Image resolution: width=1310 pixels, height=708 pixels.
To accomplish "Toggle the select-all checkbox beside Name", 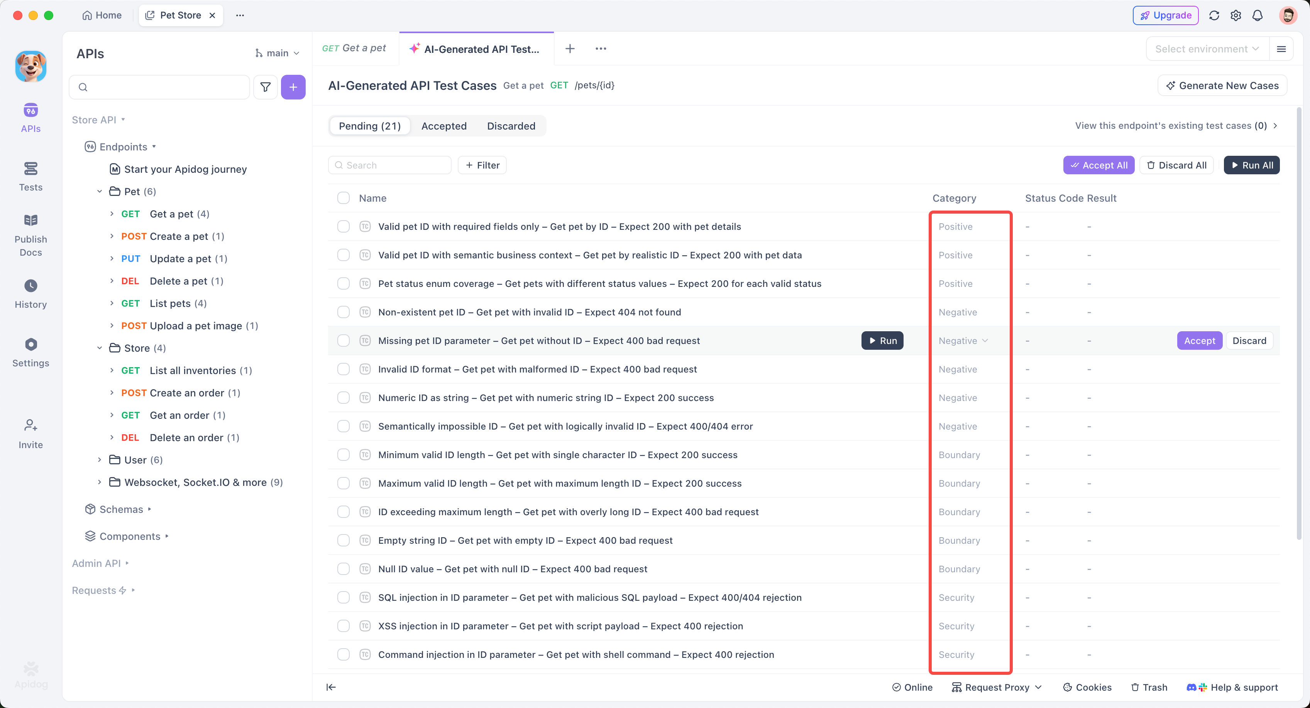I will [343, 198].
